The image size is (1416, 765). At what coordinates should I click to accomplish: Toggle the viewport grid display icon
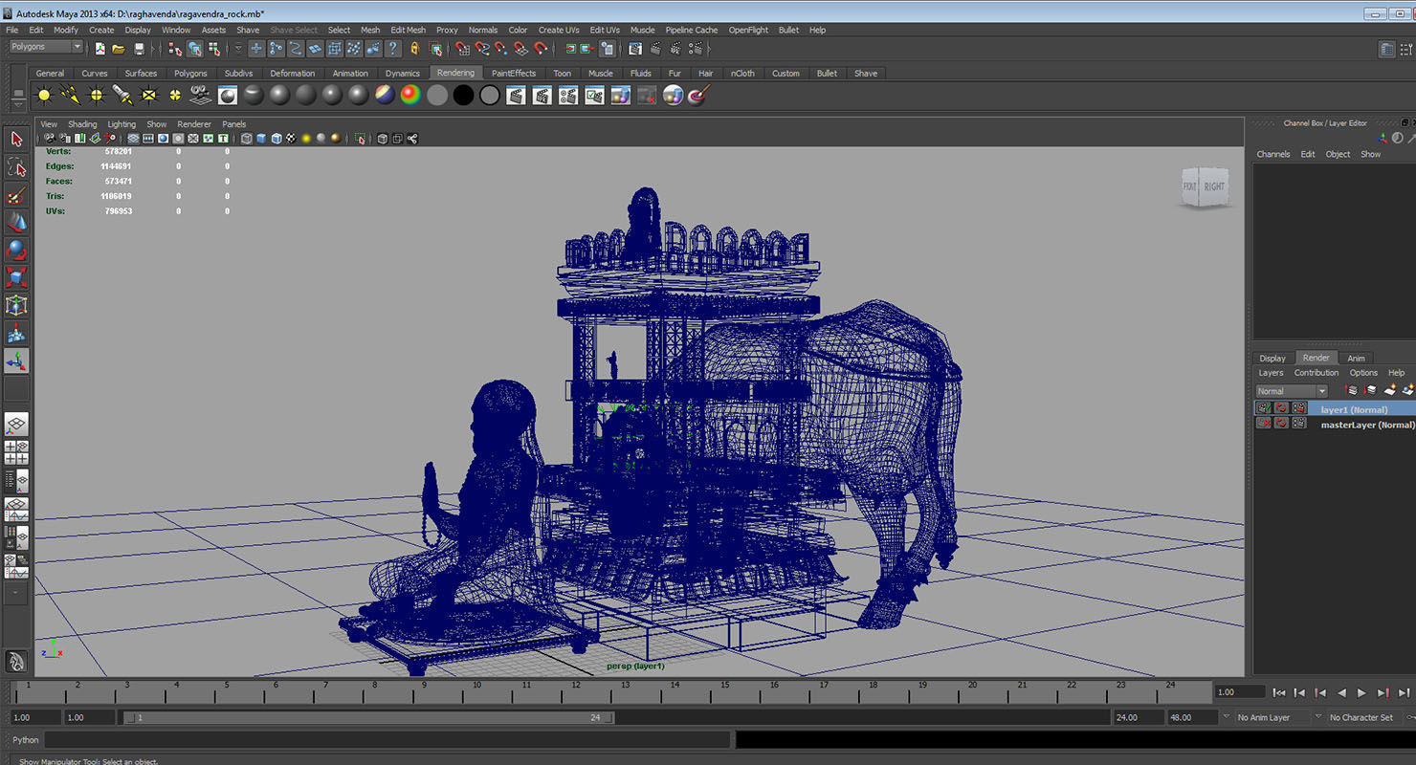point(134,139)
